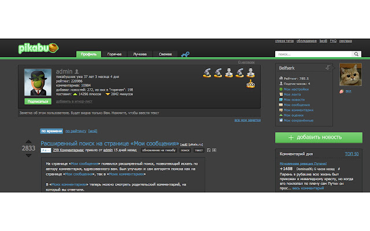
Task: Click the speech bubble icon of Мои комментарии
Action: (x=281, y=110)
